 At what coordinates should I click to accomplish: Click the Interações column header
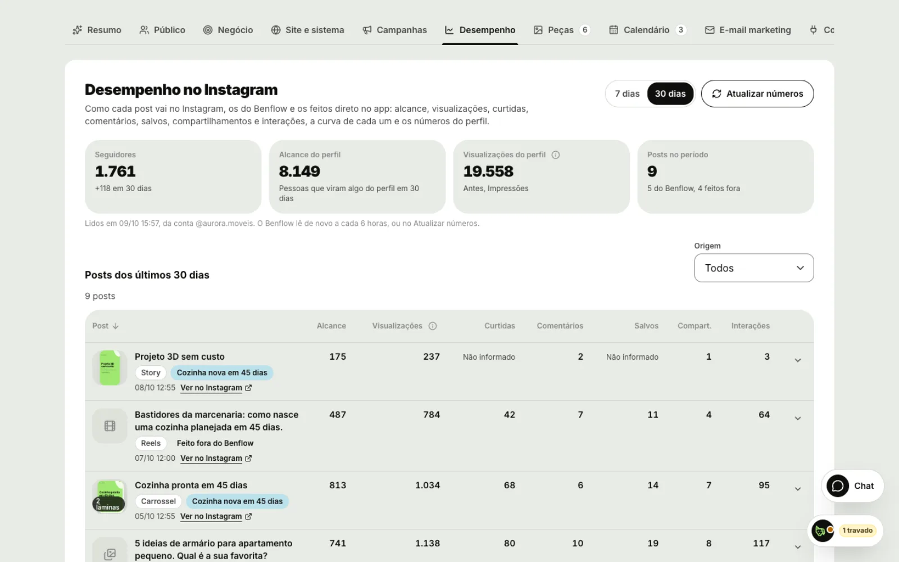click(750, 326)
